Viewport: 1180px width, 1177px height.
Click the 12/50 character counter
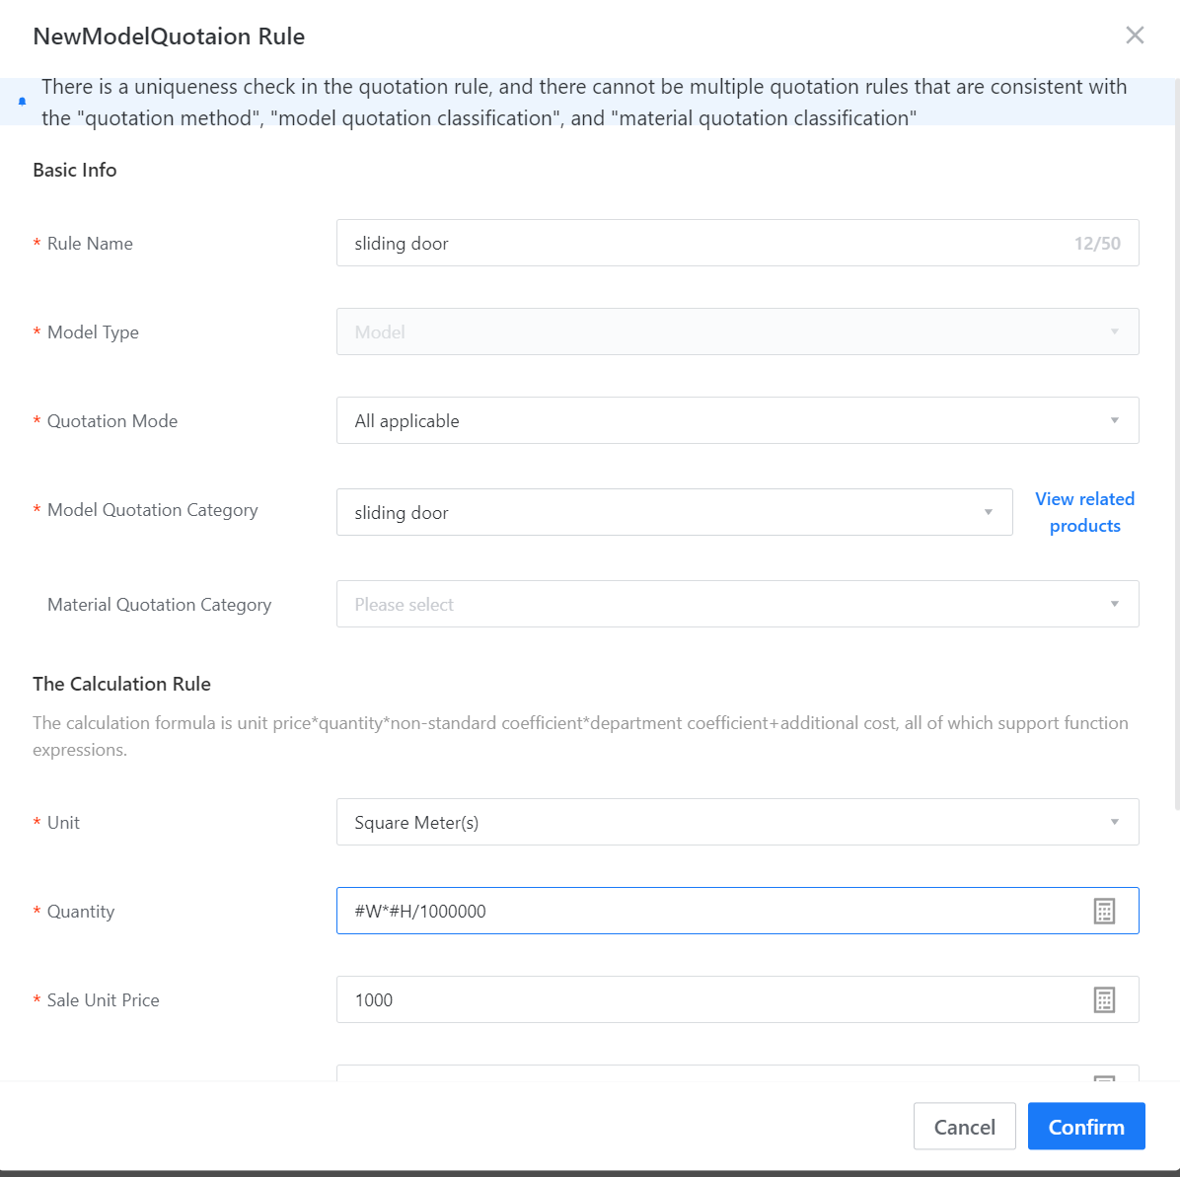point(1097,244)
